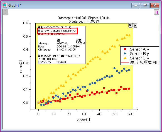Click the X Intercept label above graph
This screenshot has width=162, height=132.
tap(84, 21)
